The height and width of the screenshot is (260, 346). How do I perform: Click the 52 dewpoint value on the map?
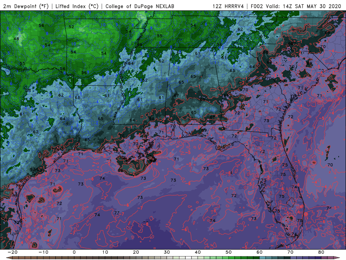pos(71,27)
